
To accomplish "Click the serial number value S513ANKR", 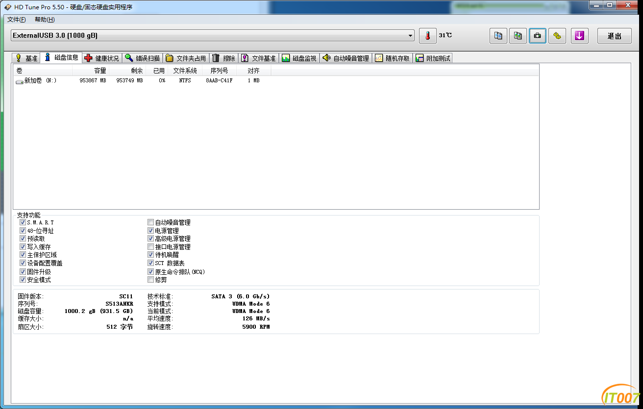I will tap(119, 304).
